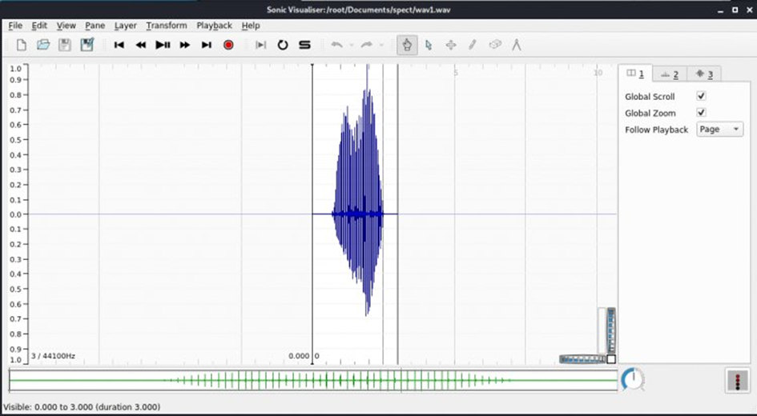Viewport: 757px width, 416px height.
Task: Select the Measure compass tool
Action: click(x=517, y=45)
